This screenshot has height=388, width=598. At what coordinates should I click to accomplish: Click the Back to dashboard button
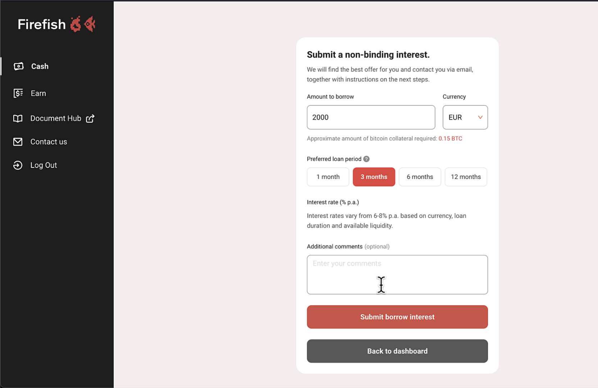pyautogui.click(x=397, y=351)
